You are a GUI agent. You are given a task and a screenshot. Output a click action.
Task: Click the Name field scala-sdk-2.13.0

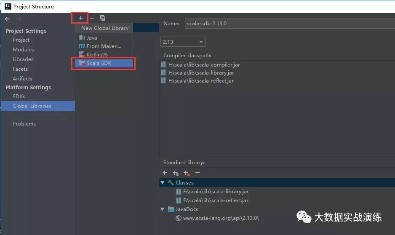pyautogui.click(x=290, y=24)
